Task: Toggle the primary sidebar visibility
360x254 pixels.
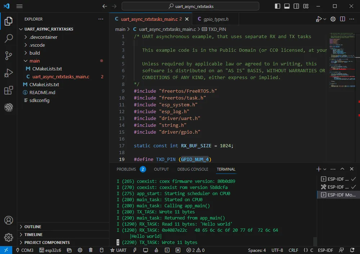Action: click(278, 6)
